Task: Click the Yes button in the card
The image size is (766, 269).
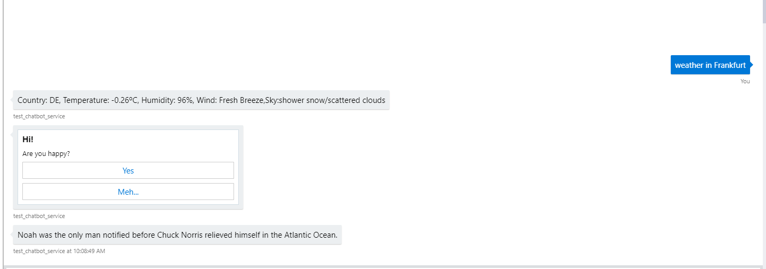Action: tap(128, 170)
